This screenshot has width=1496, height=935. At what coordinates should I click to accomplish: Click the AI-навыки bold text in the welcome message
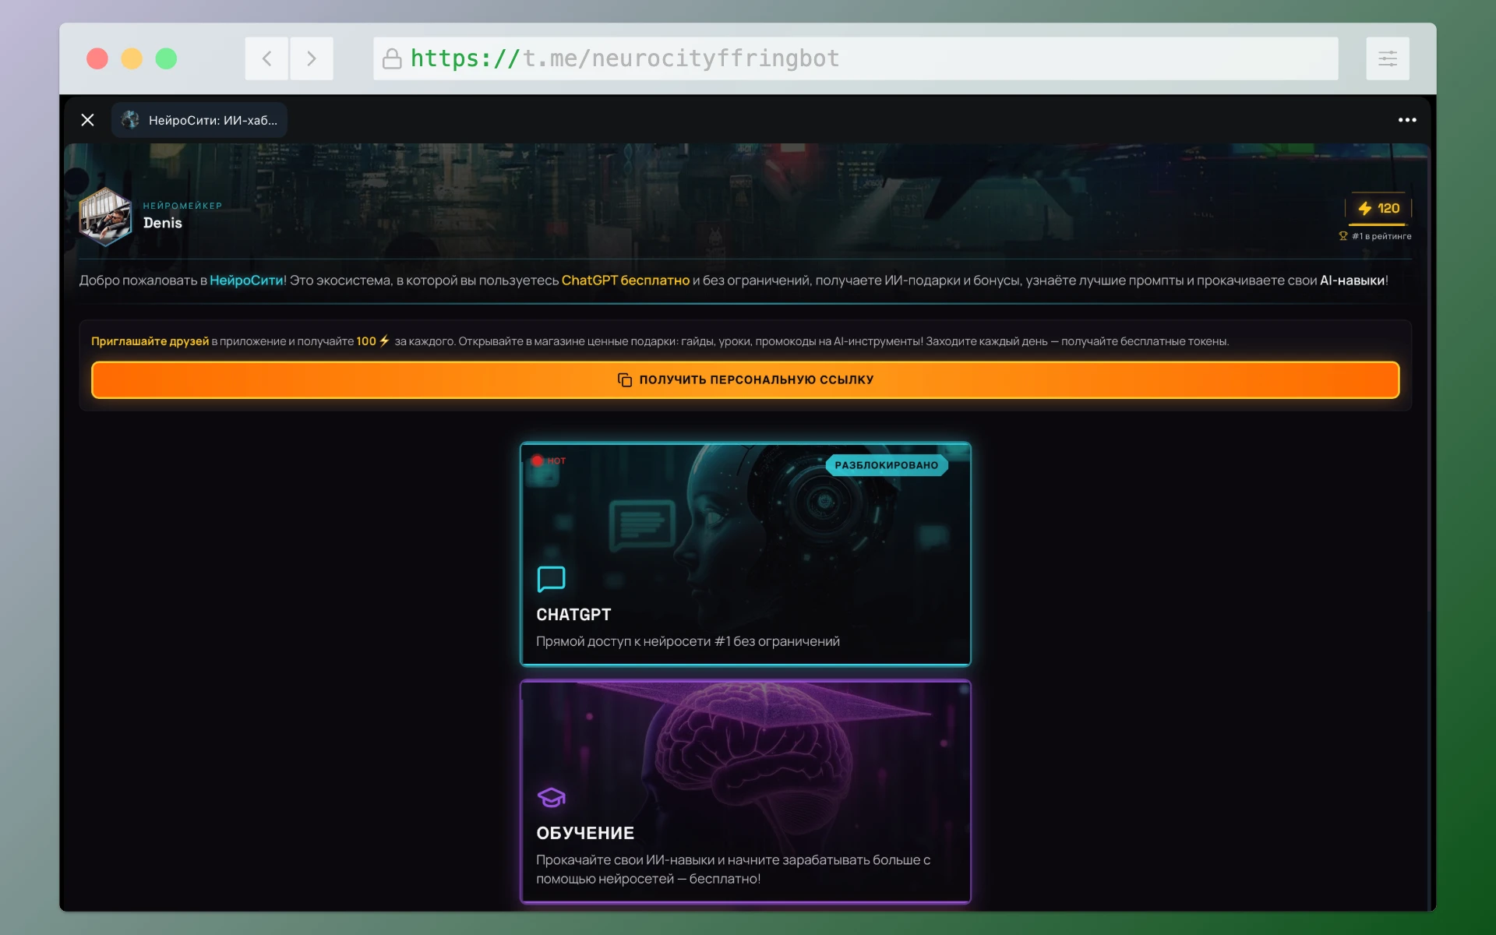1352,280
